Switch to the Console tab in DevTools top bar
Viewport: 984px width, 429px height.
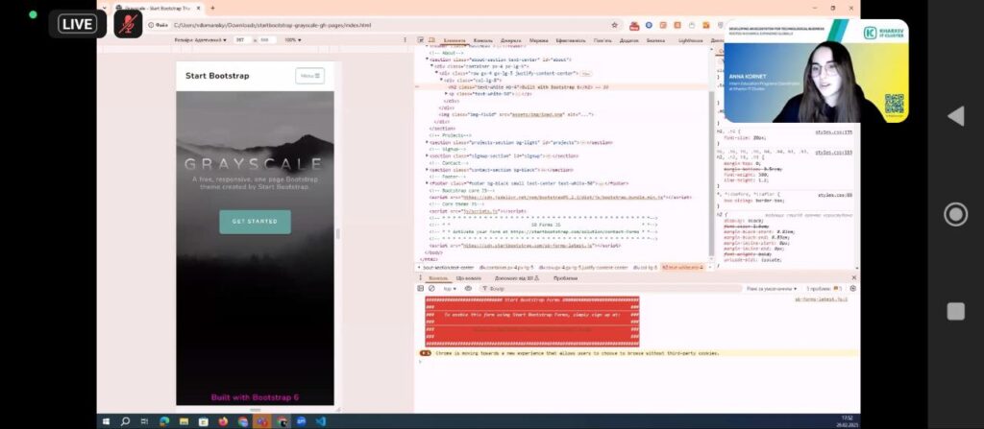[483, 40]
